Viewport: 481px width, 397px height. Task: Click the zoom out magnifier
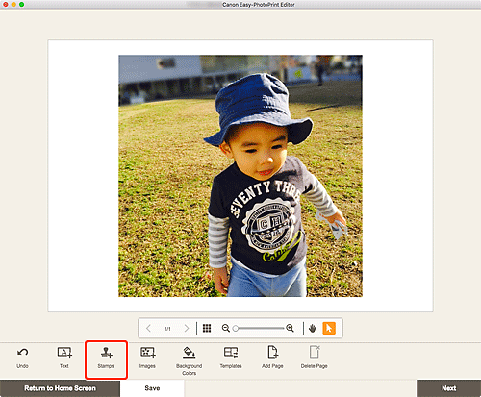(226, 328)
